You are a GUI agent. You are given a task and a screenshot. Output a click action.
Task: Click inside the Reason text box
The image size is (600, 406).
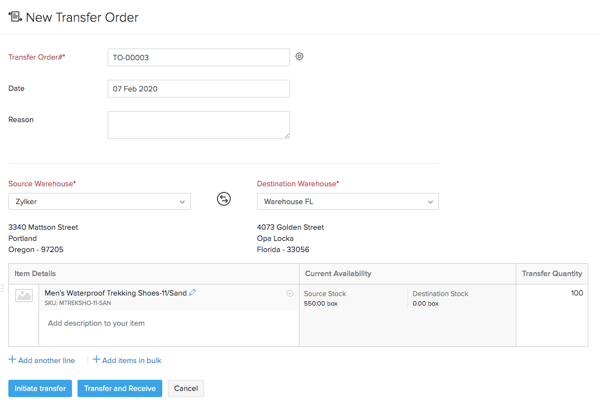click(199, 124)
